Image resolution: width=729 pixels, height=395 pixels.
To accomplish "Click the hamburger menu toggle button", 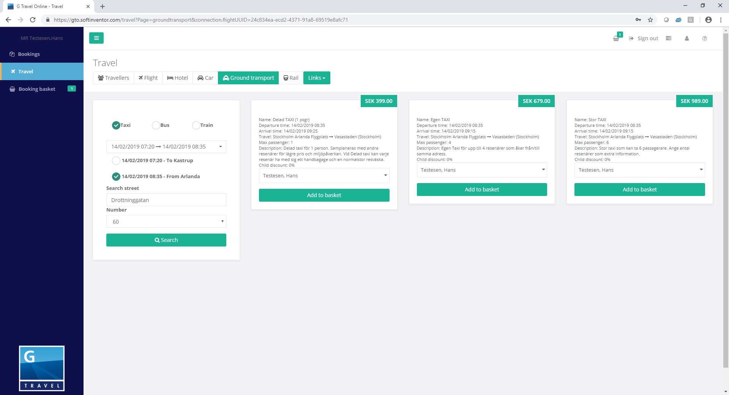I will tap(96, 38).
